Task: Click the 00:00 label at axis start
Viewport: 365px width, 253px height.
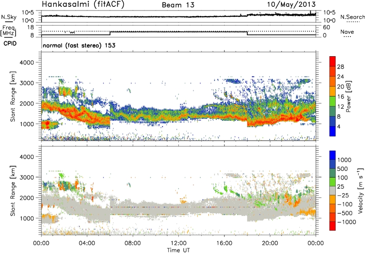Action: tap(42, 243)
